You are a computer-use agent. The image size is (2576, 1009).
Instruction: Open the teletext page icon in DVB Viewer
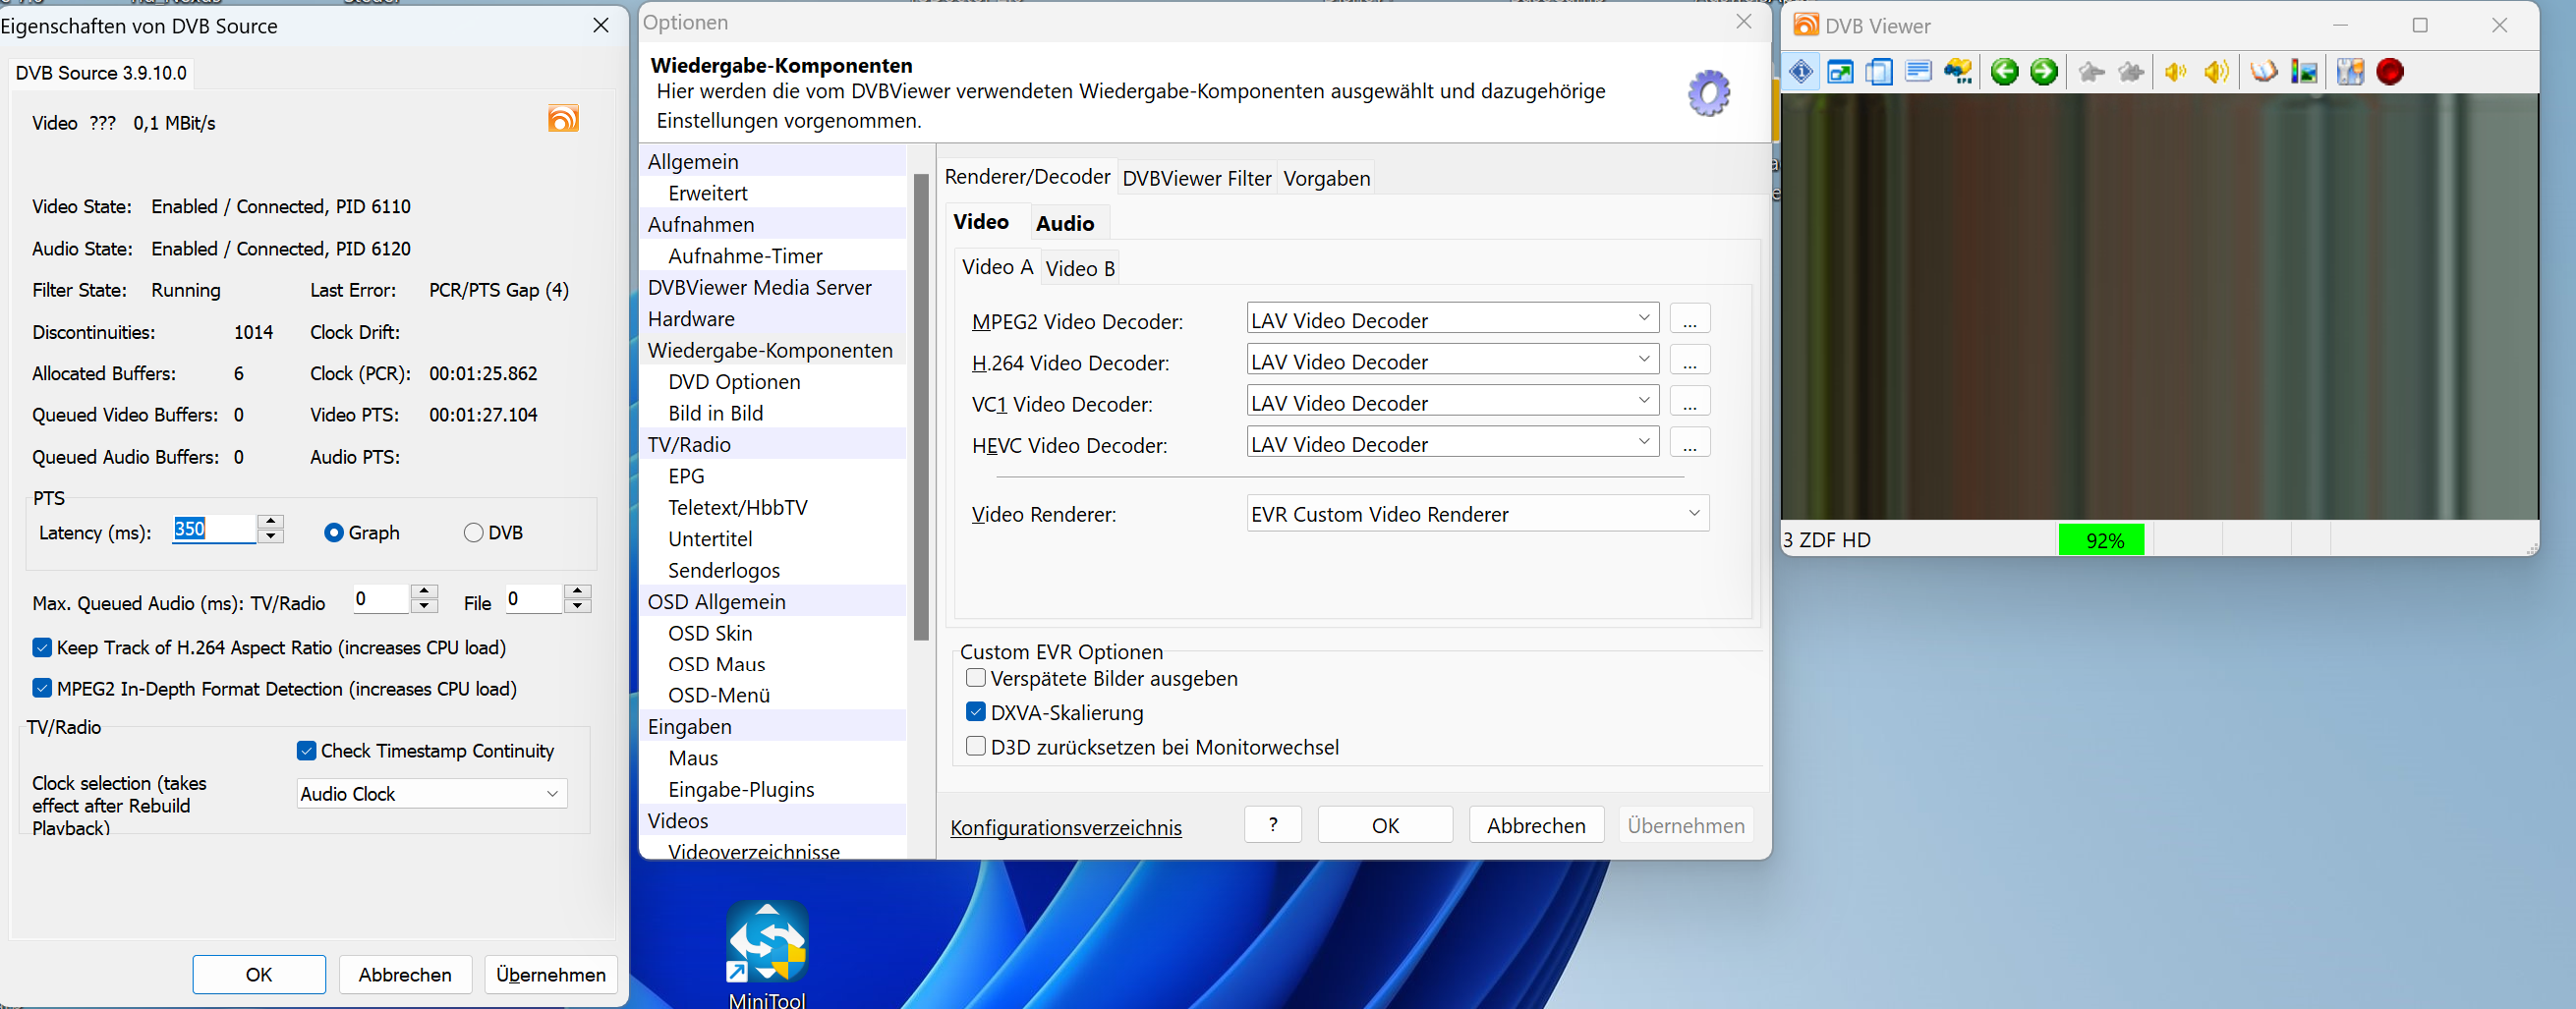pyautogui.click(x=1918, y=72)
